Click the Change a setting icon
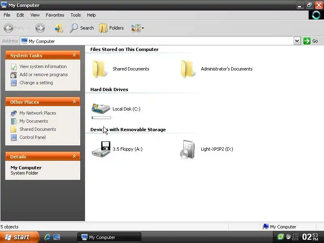This screenshot has width=324, height=243. 14,83
